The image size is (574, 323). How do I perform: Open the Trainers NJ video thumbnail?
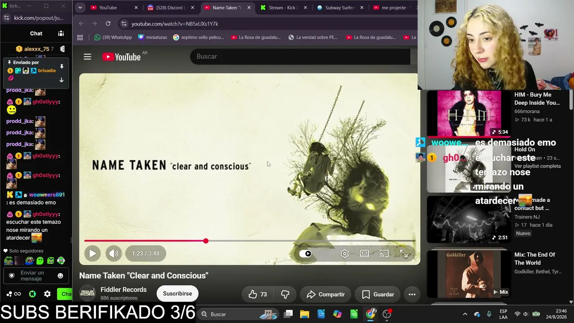(x=469, y=219)
